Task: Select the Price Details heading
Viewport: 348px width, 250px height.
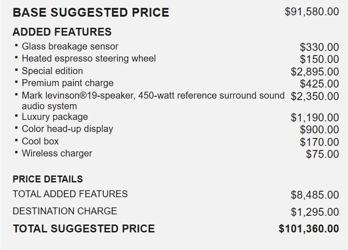Action: point(48,179)
